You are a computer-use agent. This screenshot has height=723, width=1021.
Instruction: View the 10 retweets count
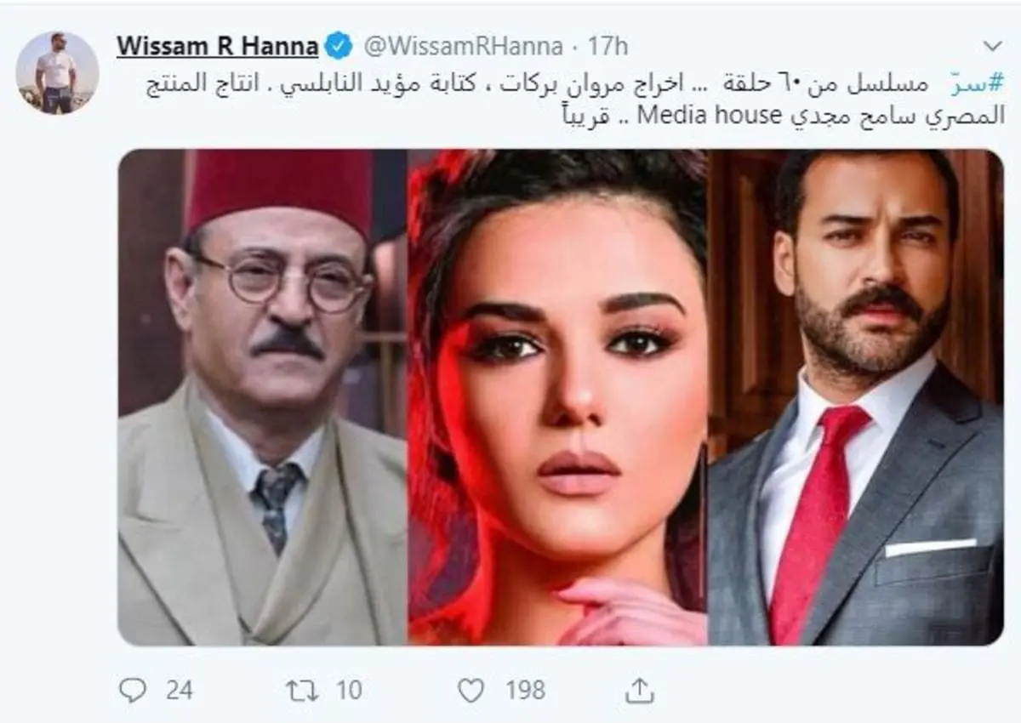348,690
